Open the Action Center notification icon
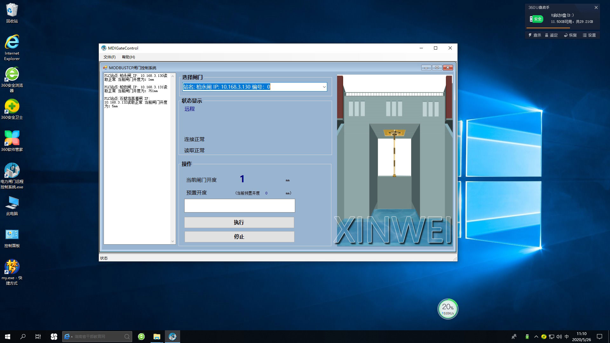Image resolution: width=610 pixels, height=343 pixels. (600, 337)
